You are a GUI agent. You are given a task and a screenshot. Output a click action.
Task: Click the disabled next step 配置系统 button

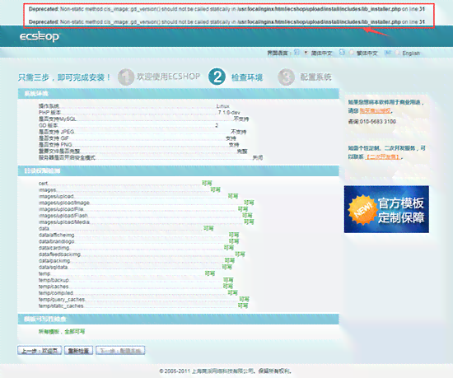[120, 351]
